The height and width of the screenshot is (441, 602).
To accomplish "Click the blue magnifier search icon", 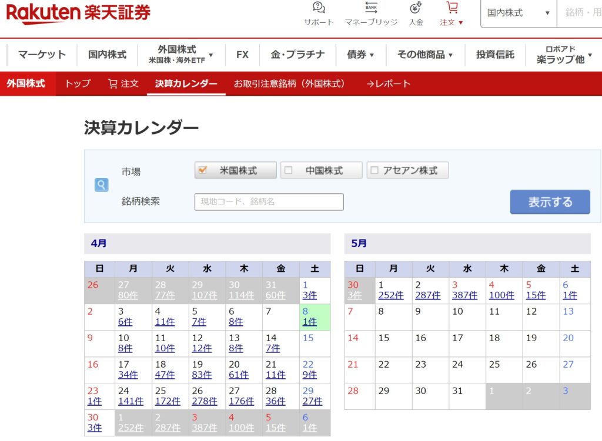I will point(101,185).
